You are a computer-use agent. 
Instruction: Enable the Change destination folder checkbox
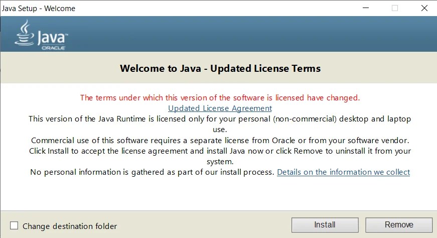click(14, 226)
